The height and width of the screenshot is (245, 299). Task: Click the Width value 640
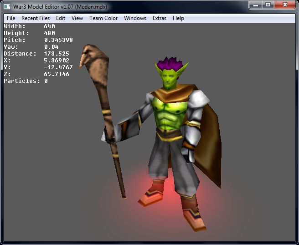tap(49, 26)
